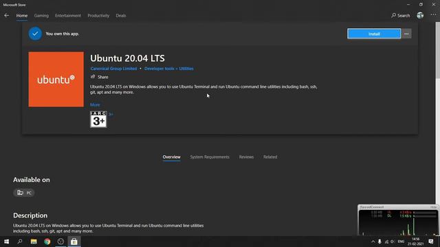Open the Productivity tab
Image resolution: width=440 pixels, height=247 pixels.
coord(98,15)
